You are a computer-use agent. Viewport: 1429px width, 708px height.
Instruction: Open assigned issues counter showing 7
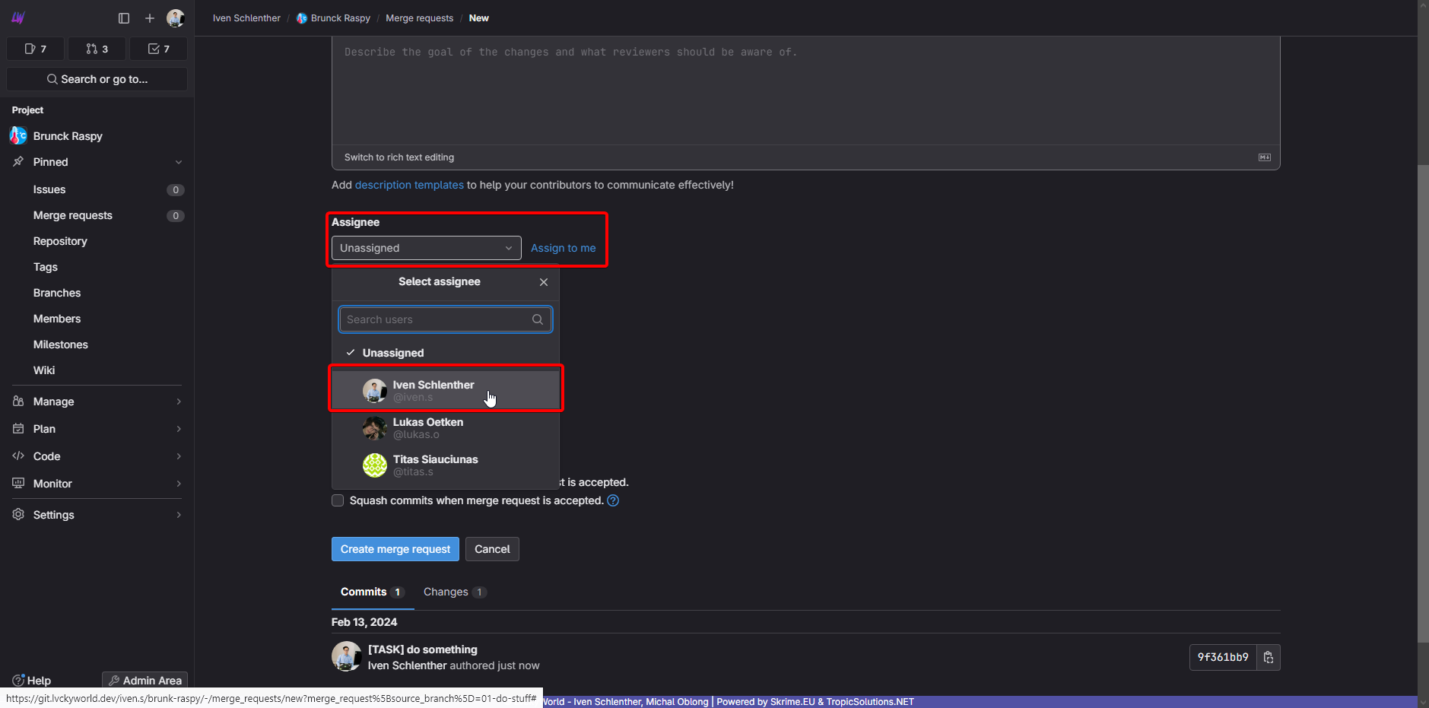point(36,49)
